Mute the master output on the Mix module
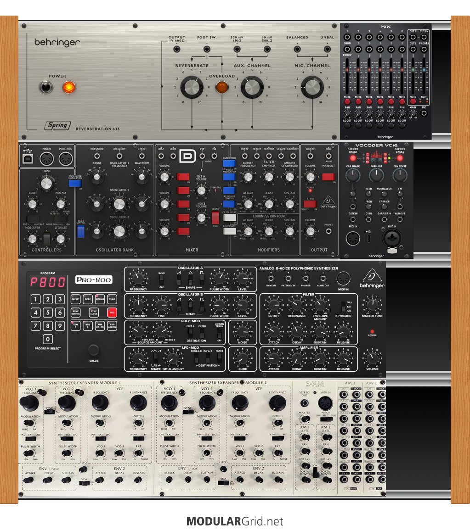 (413, 101)
